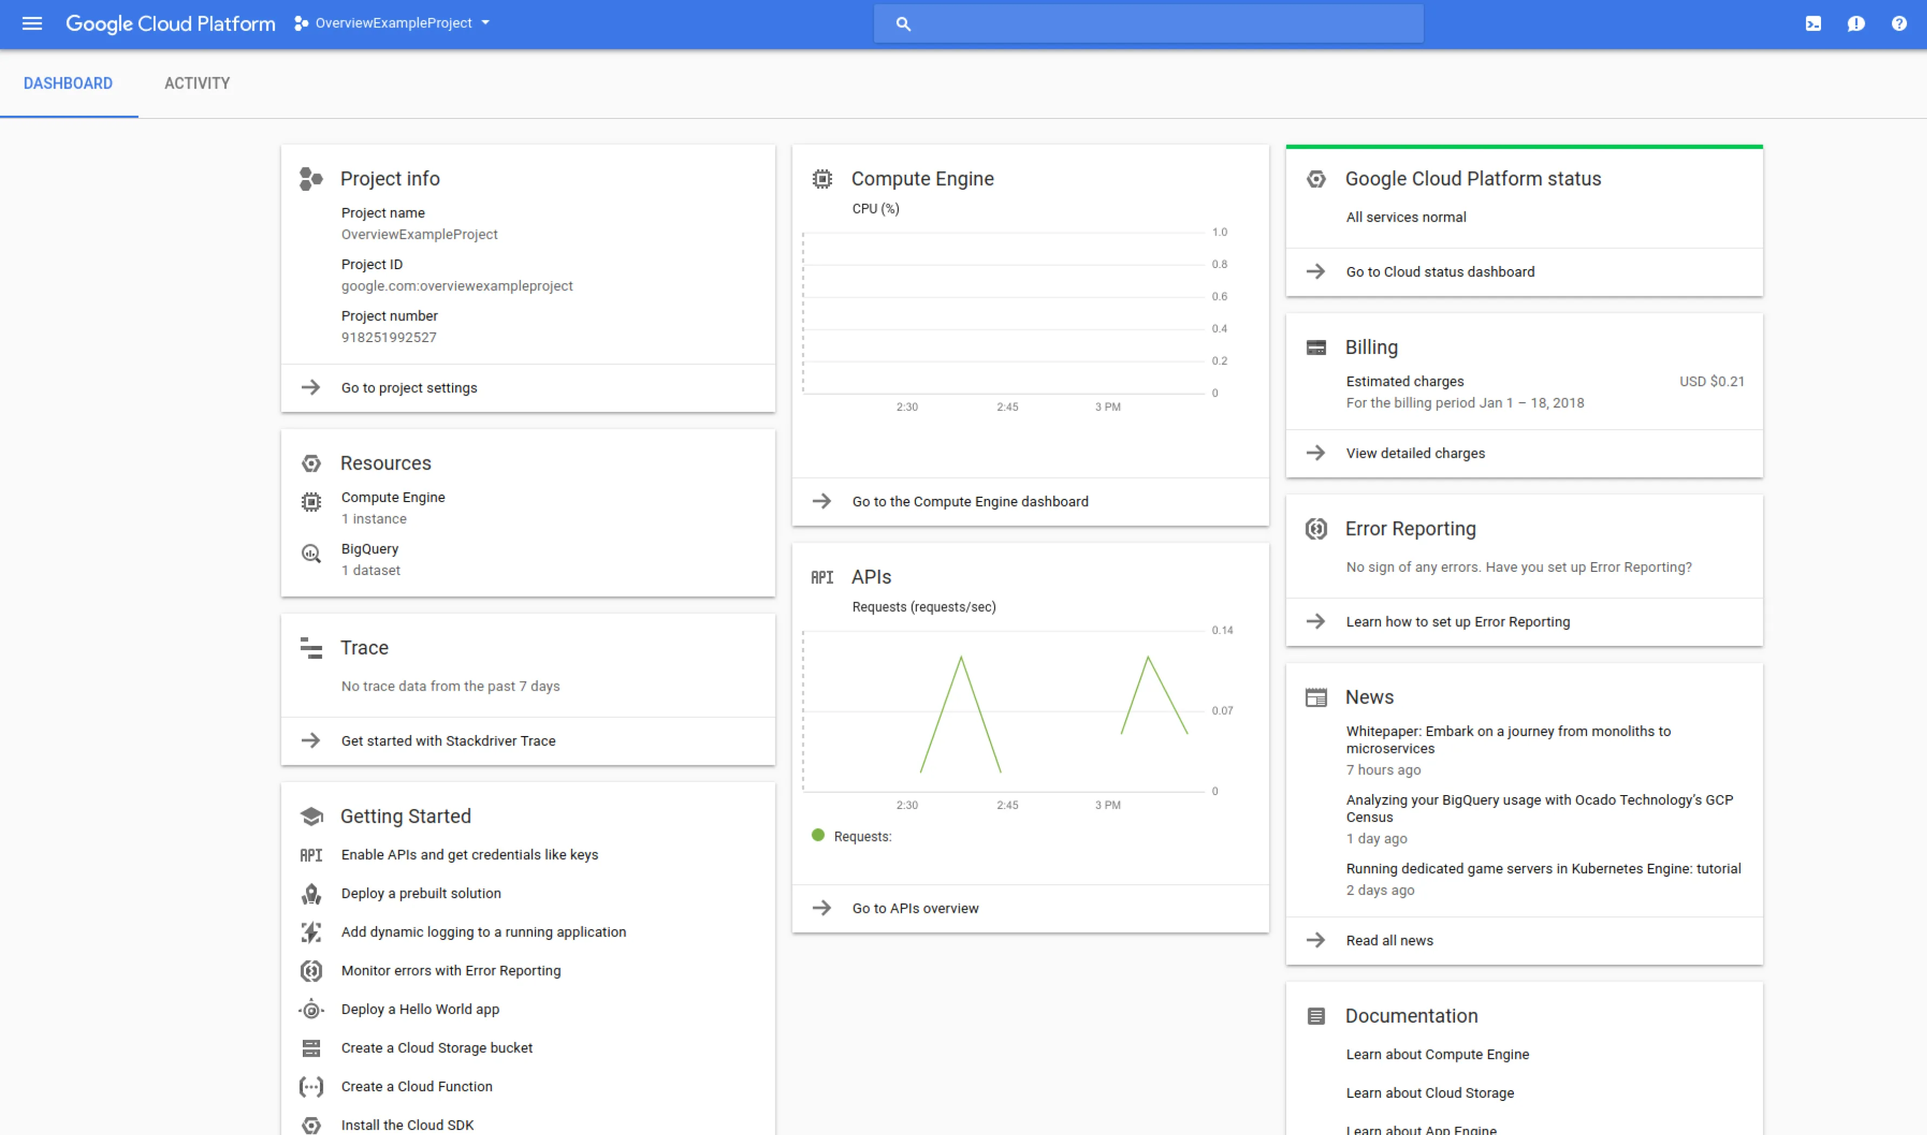Click Get started with Stackdriver Trace
Viewport: 1927px width, 1135px height.
coord(528,741)
